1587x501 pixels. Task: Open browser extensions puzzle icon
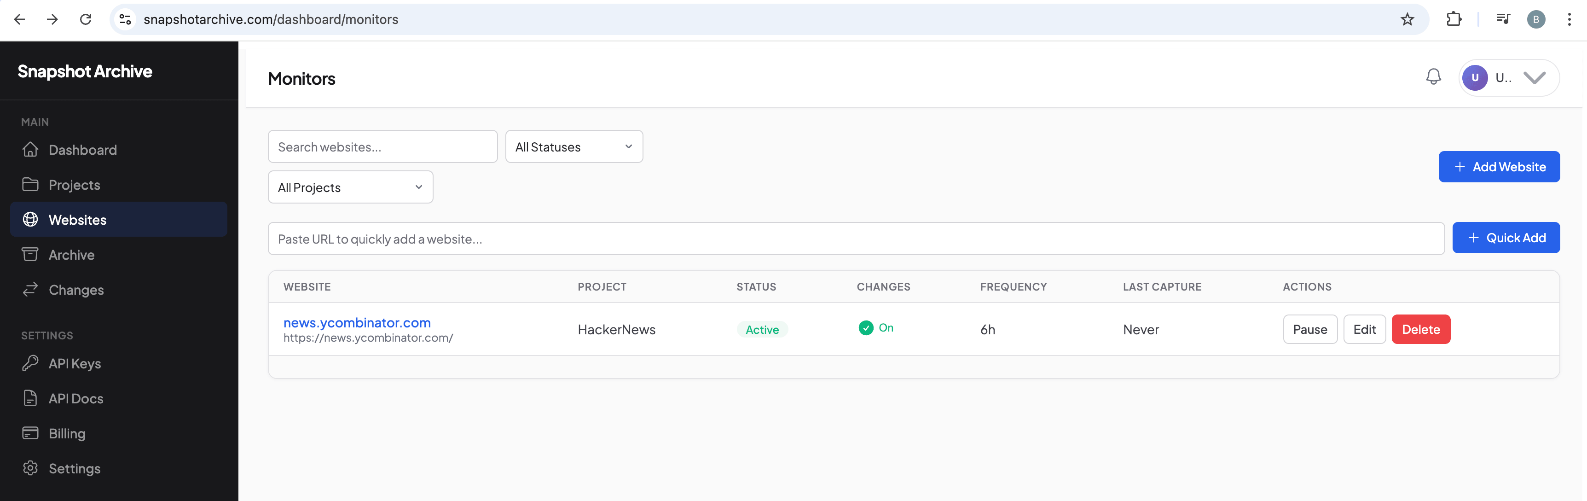(x=1454, y=19)
